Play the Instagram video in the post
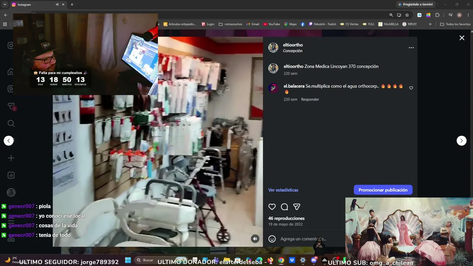473x266 pixels. (x=158, y=141)
